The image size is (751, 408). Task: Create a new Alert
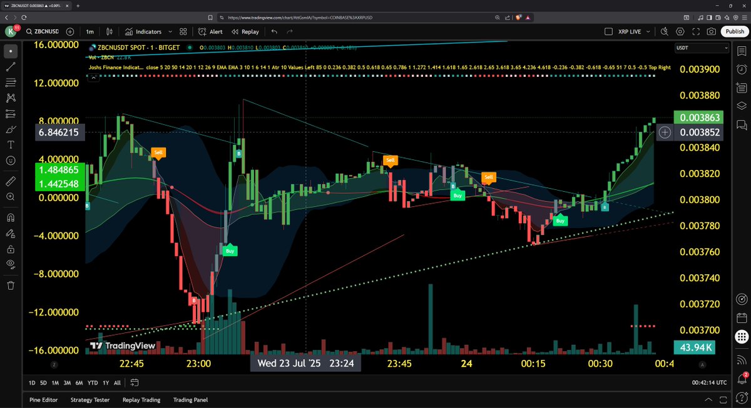(x=210, y=31)
